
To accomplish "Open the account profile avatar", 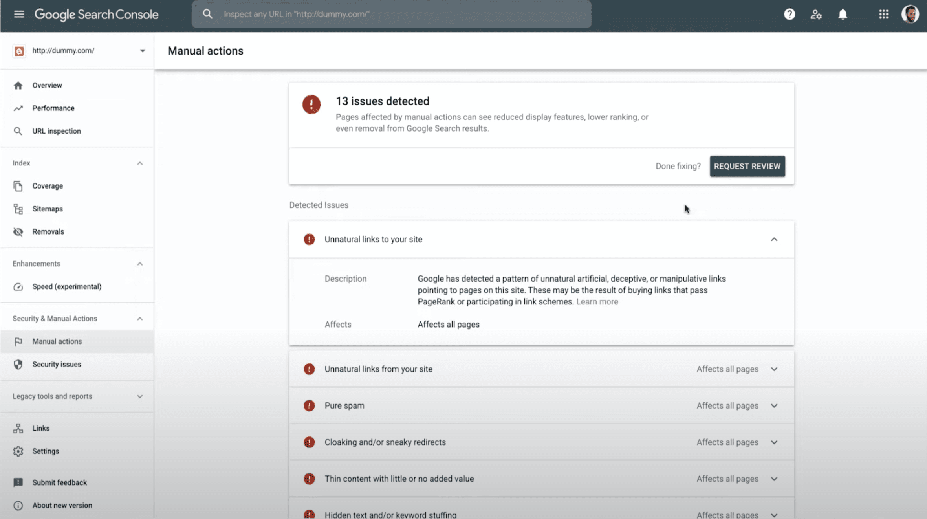I will click(x=910, y=15).
